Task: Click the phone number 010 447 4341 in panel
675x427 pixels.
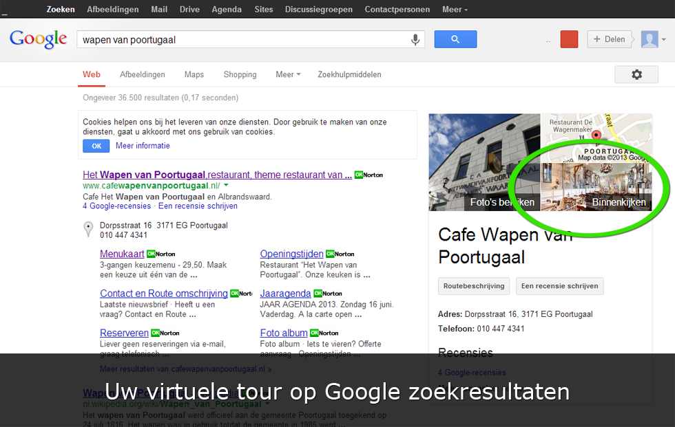Action: [x=501, y=329]
